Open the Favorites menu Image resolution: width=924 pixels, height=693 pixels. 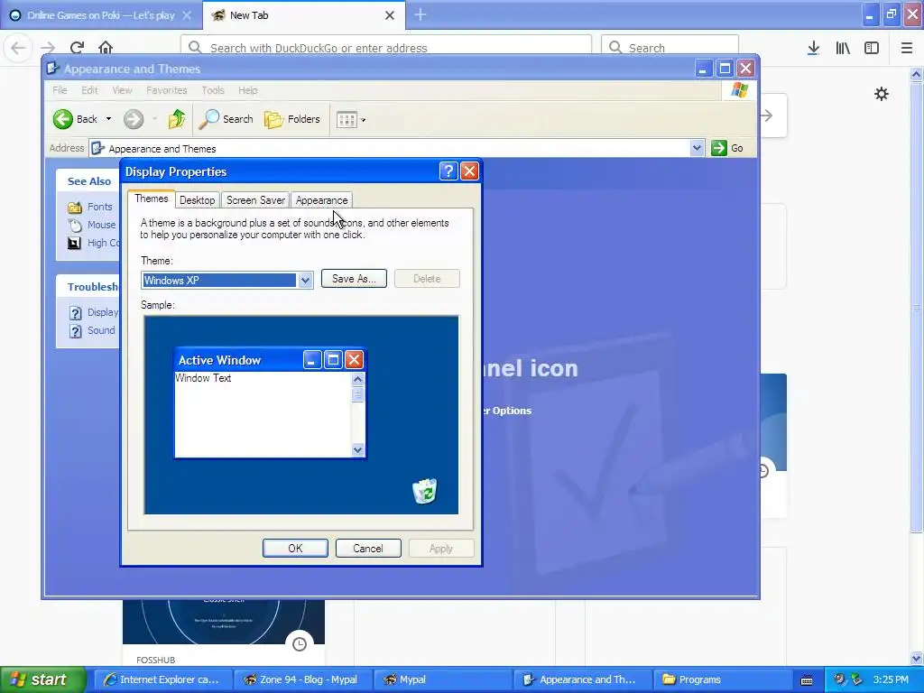point(167,90)
